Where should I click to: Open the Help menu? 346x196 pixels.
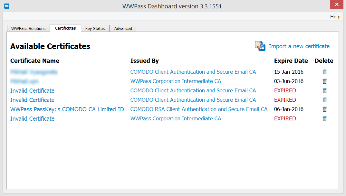click(335, 16)
